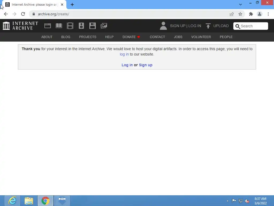The image size is (274, 206).
Task: Click the magnifier icon in search box
Action: point(238,26)
